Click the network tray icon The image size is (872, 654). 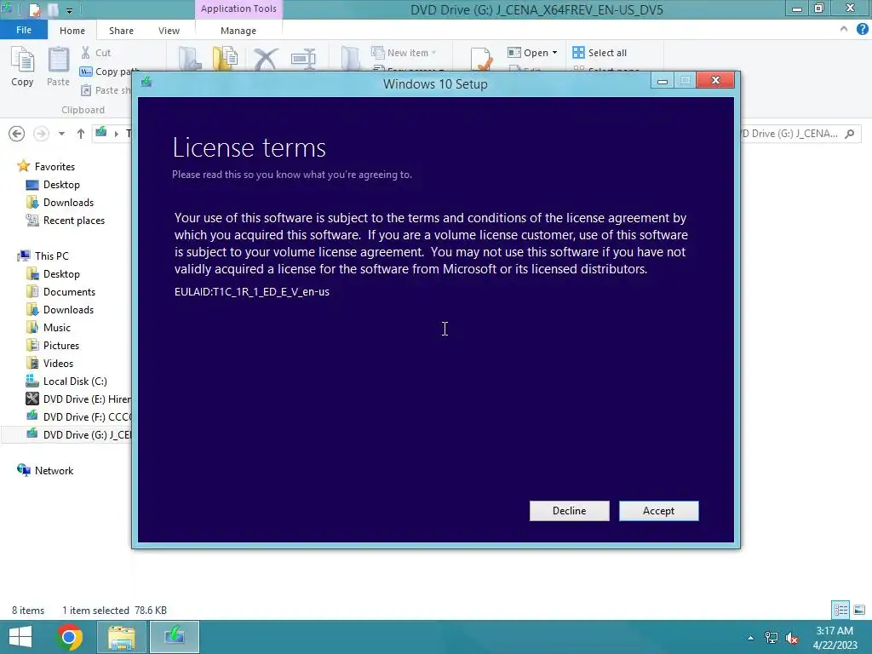pos(772,638)
